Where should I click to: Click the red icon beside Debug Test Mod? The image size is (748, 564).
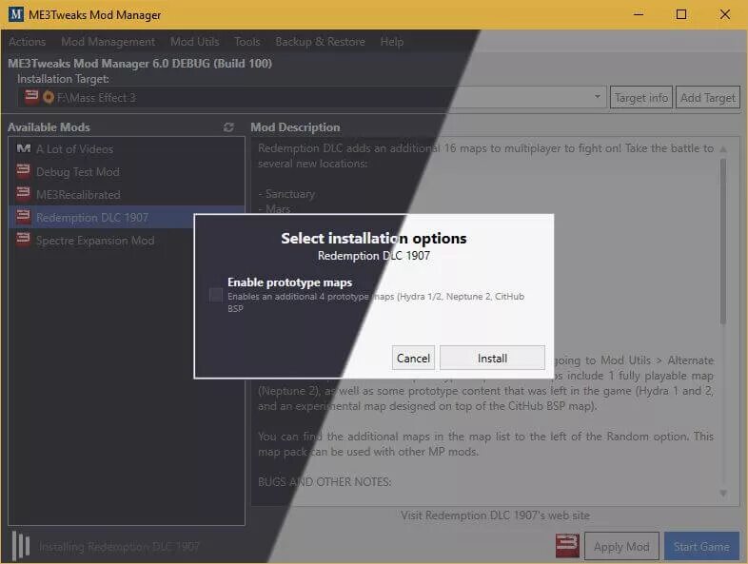pos(24,170)
